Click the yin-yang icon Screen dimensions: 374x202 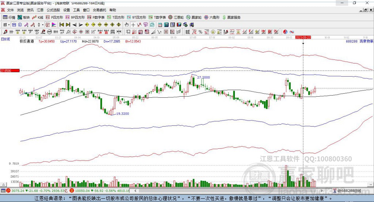(x=285, y=32)
